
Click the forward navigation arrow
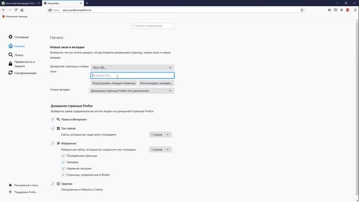10,10
